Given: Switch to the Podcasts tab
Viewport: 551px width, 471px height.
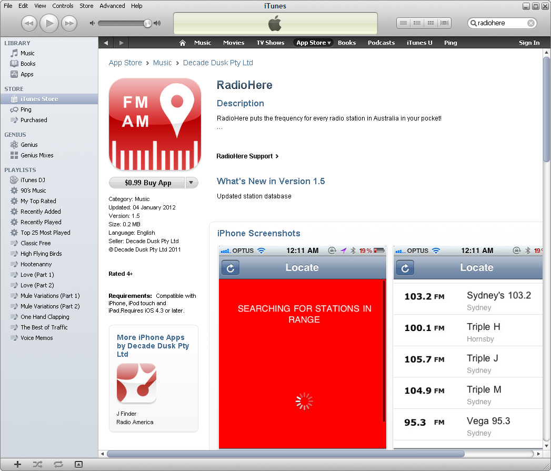Looking at the screenshot, I should click(x=381, y=43).
